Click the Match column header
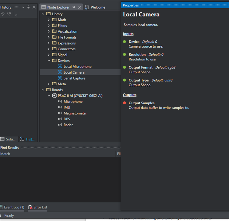229x221 pixels. [5, 154]
